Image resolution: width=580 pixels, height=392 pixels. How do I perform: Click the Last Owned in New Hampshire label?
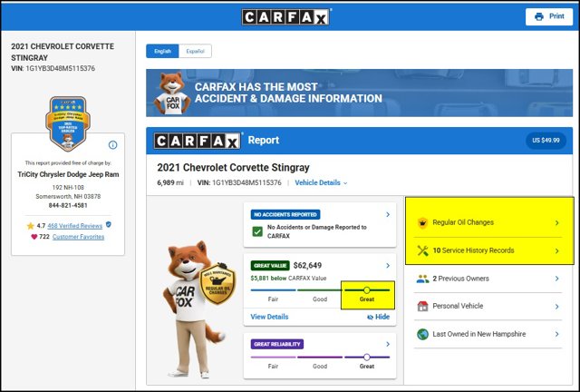pos(479,334)
